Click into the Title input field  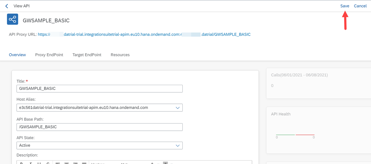[x=99, y=89]
